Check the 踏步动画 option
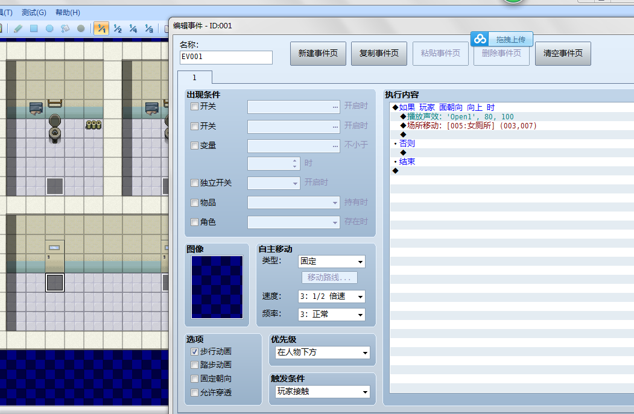Screen dimensions: 634x414 point(194,365)
